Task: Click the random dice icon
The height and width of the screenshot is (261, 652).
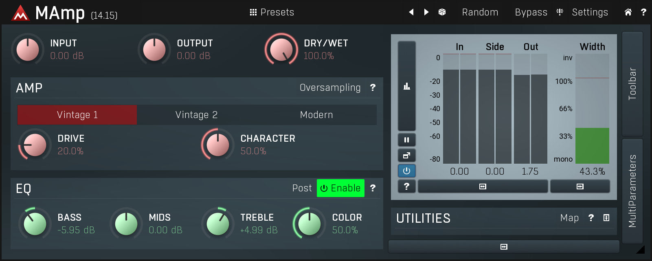Action: coord(442,12)
